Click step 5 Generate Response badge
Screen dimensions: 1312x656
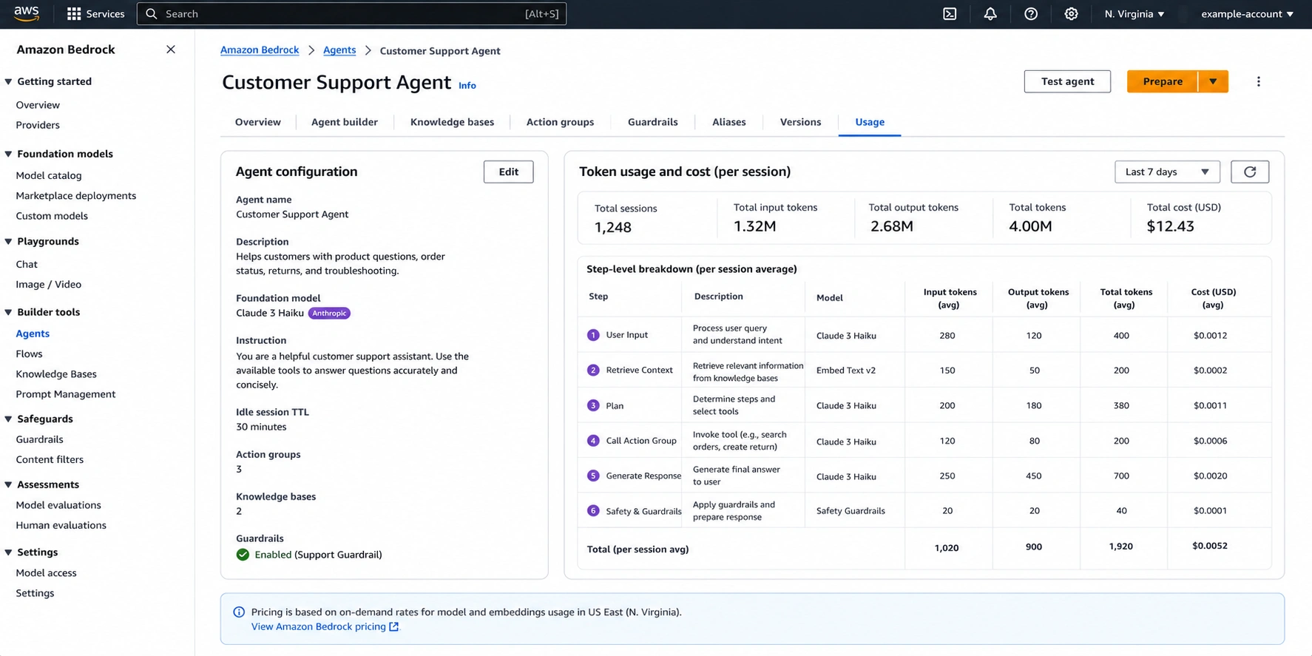[593, 476]
